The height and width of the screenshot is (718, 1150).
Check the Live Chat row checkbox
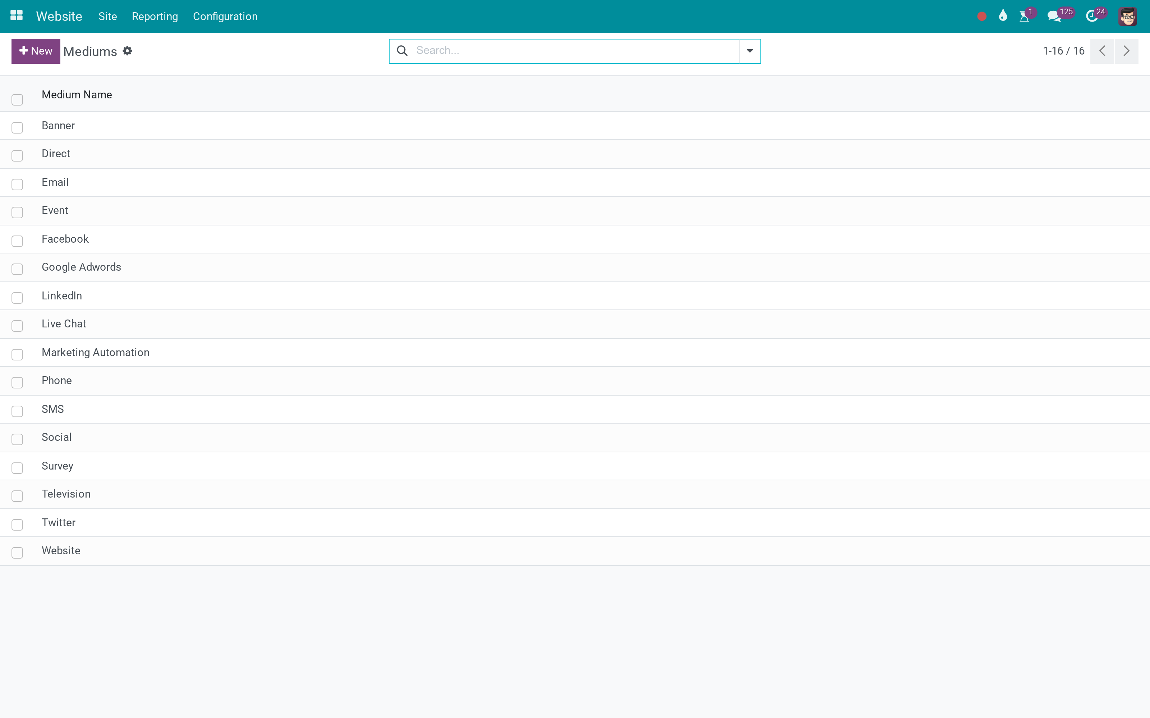(x=17, y=326)
